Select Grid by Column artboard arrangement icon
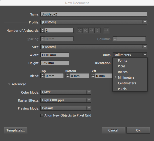This screenshot has width=154, height=141. click(86, 30)
